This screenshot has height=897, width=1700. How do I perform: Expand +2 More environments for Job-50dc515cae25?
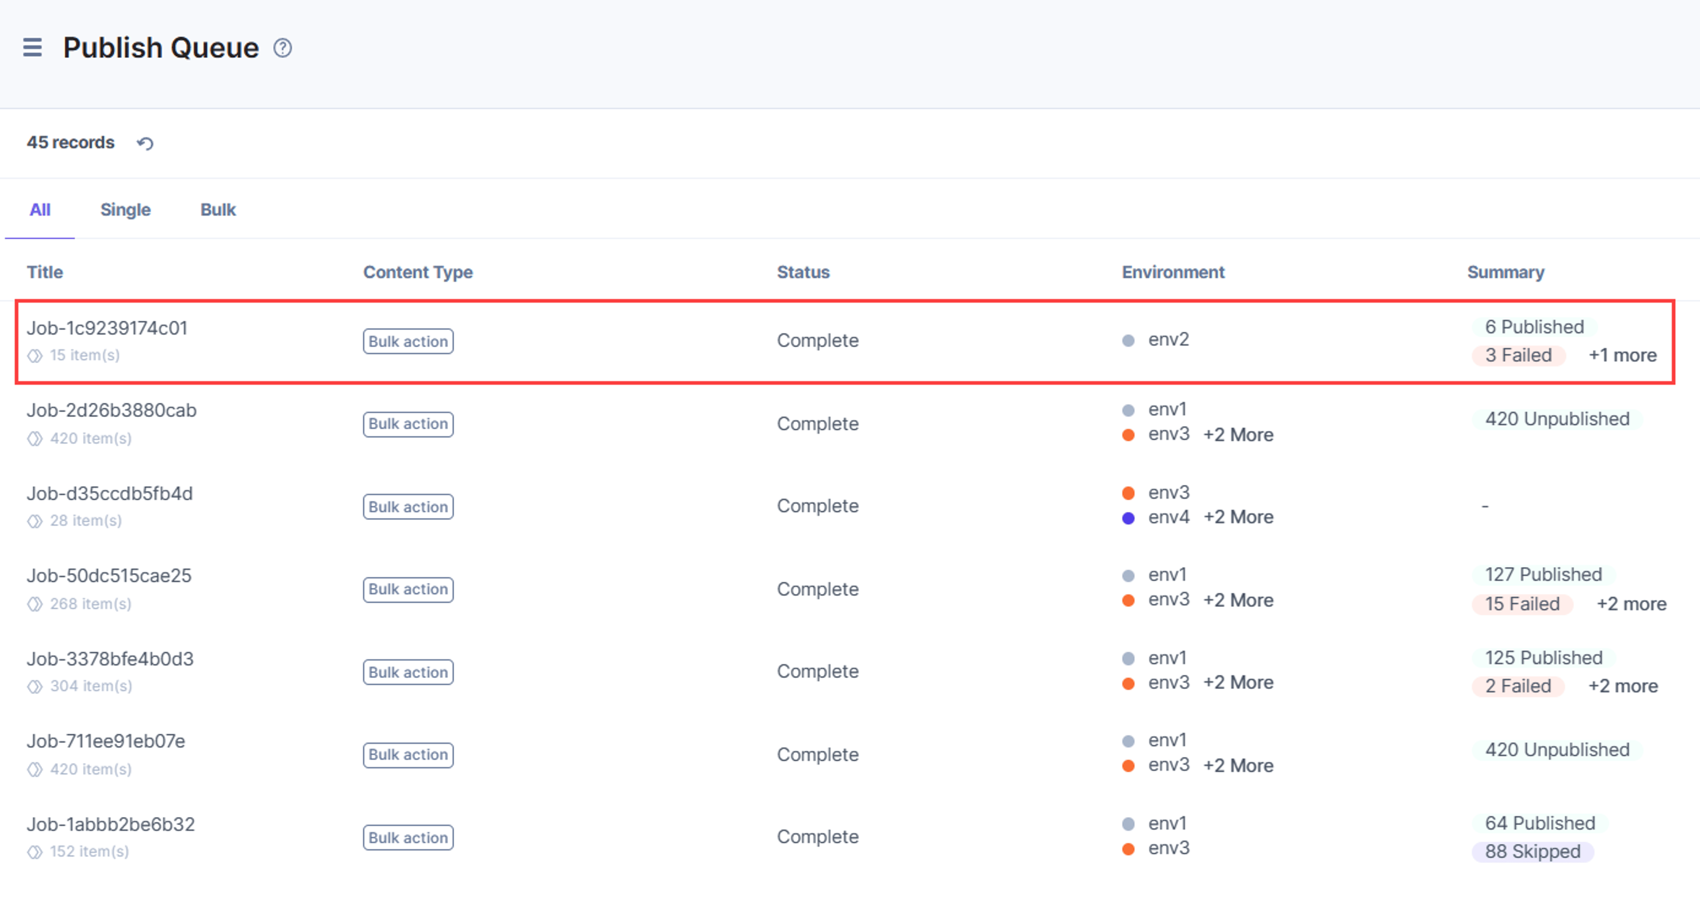click(x=1238, y=601)
